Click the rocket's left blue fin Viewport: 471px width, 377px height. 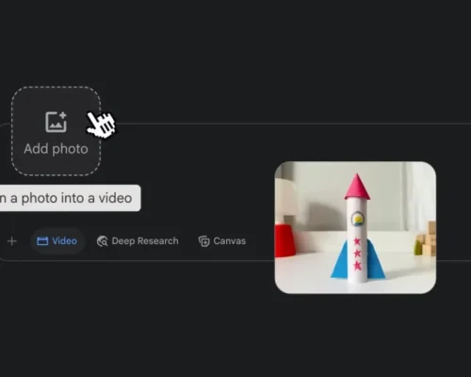(339, 260)
